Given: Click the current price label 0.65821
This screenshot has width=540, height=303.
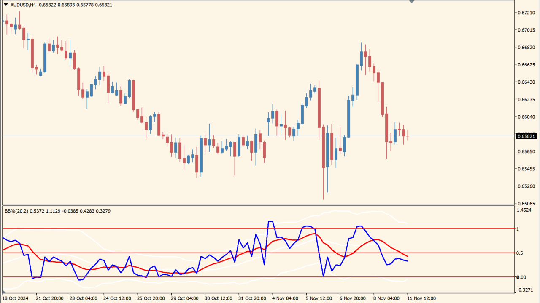Looking at the screenshot, I should point(526,136).
